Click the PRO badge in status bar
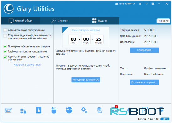Image resolution: width=172 pixels, height=123 pixels. pos(165,119)
